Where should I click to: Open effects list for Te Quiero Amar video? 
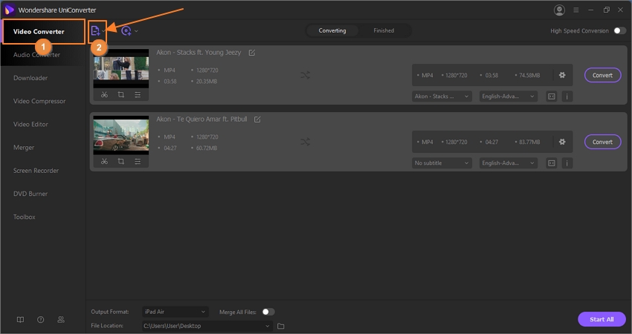click(138, 161)
